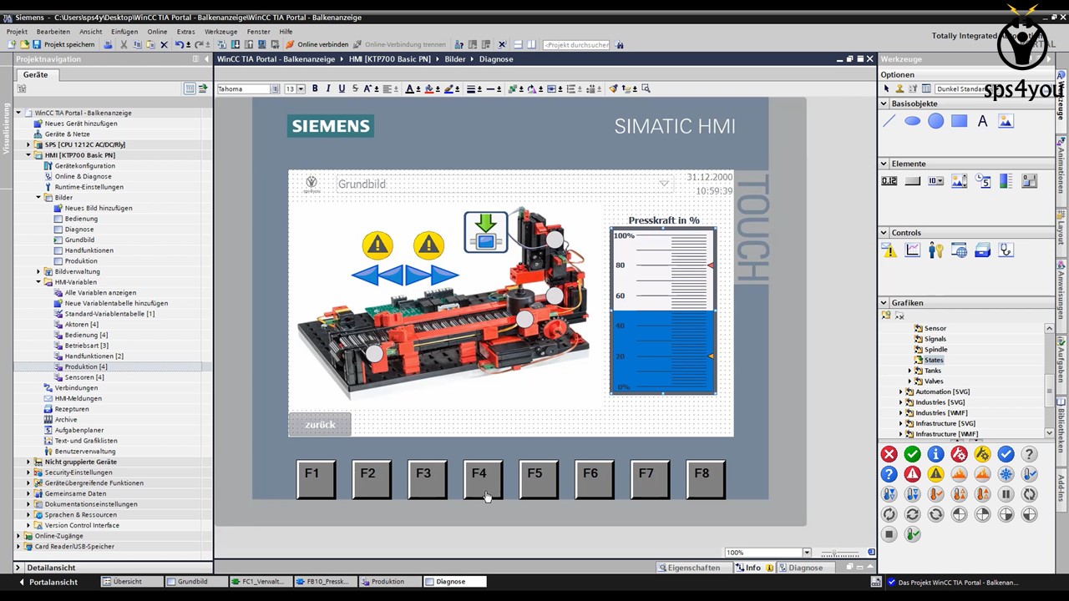1069x601 pixels.
Task: Click the alarm view control icon
Action: tap(889, 250)
